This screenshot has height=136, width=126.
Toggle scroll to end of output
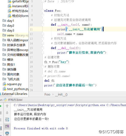point(7,126)
